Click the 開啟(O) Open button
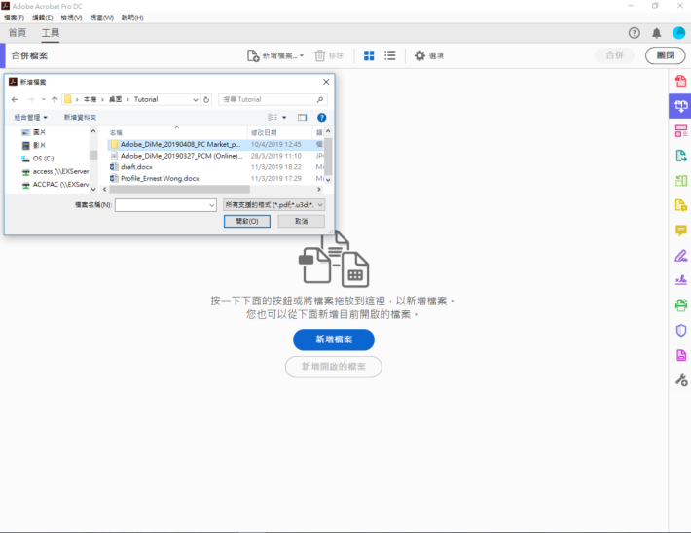 [247, 221]
